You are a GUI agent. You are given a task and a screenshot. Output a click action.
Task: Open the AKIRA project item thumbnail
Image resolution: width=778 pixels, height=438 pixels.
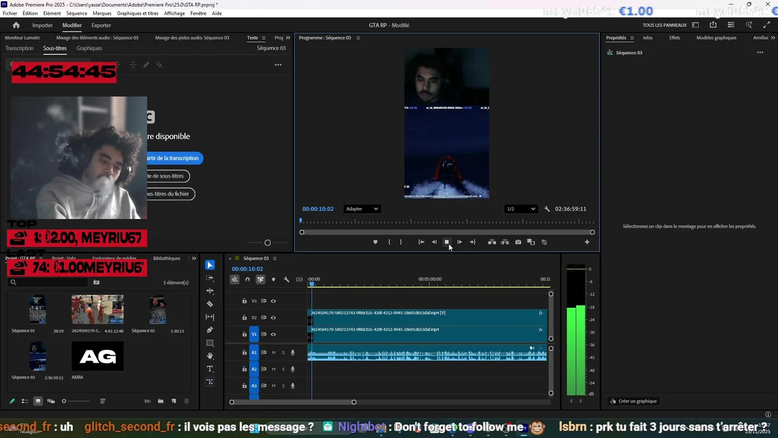pyautogui.click(x=97, y=356)
